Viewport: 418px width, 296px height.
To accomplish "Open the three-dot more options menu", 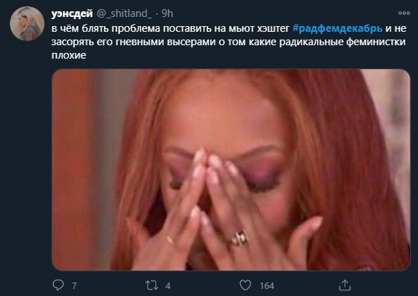I will point(404,13).
